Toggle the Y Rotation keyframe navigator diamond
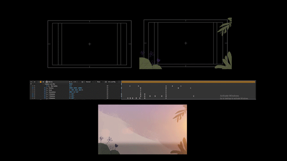Viewport: 287px width, 161px height. coord(33,96)
